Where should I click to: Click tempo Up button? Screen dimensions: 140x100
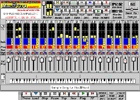click(x=135, y=13)
